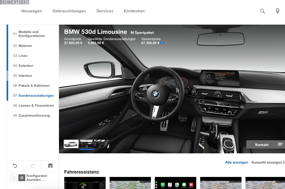Click the menu lines icon beside Kontakt
This screenshot has width=285, height=189.
pyautogui.click(x=280, y=144)
